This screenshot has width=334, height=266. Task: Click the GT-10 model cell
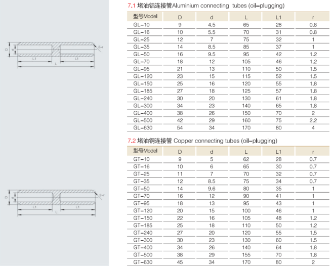point(141,159)
